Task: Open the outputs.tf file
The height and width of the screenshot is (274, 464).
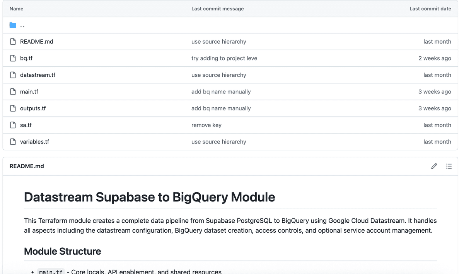Action: tap(33, 108)
